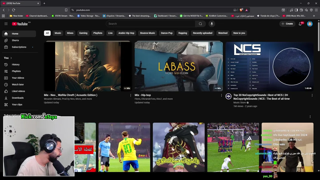The width and height of the screenshot is (320, 180).
Task: Open a new browser tab
Action: pyautogui.click(x=44, y=3)
